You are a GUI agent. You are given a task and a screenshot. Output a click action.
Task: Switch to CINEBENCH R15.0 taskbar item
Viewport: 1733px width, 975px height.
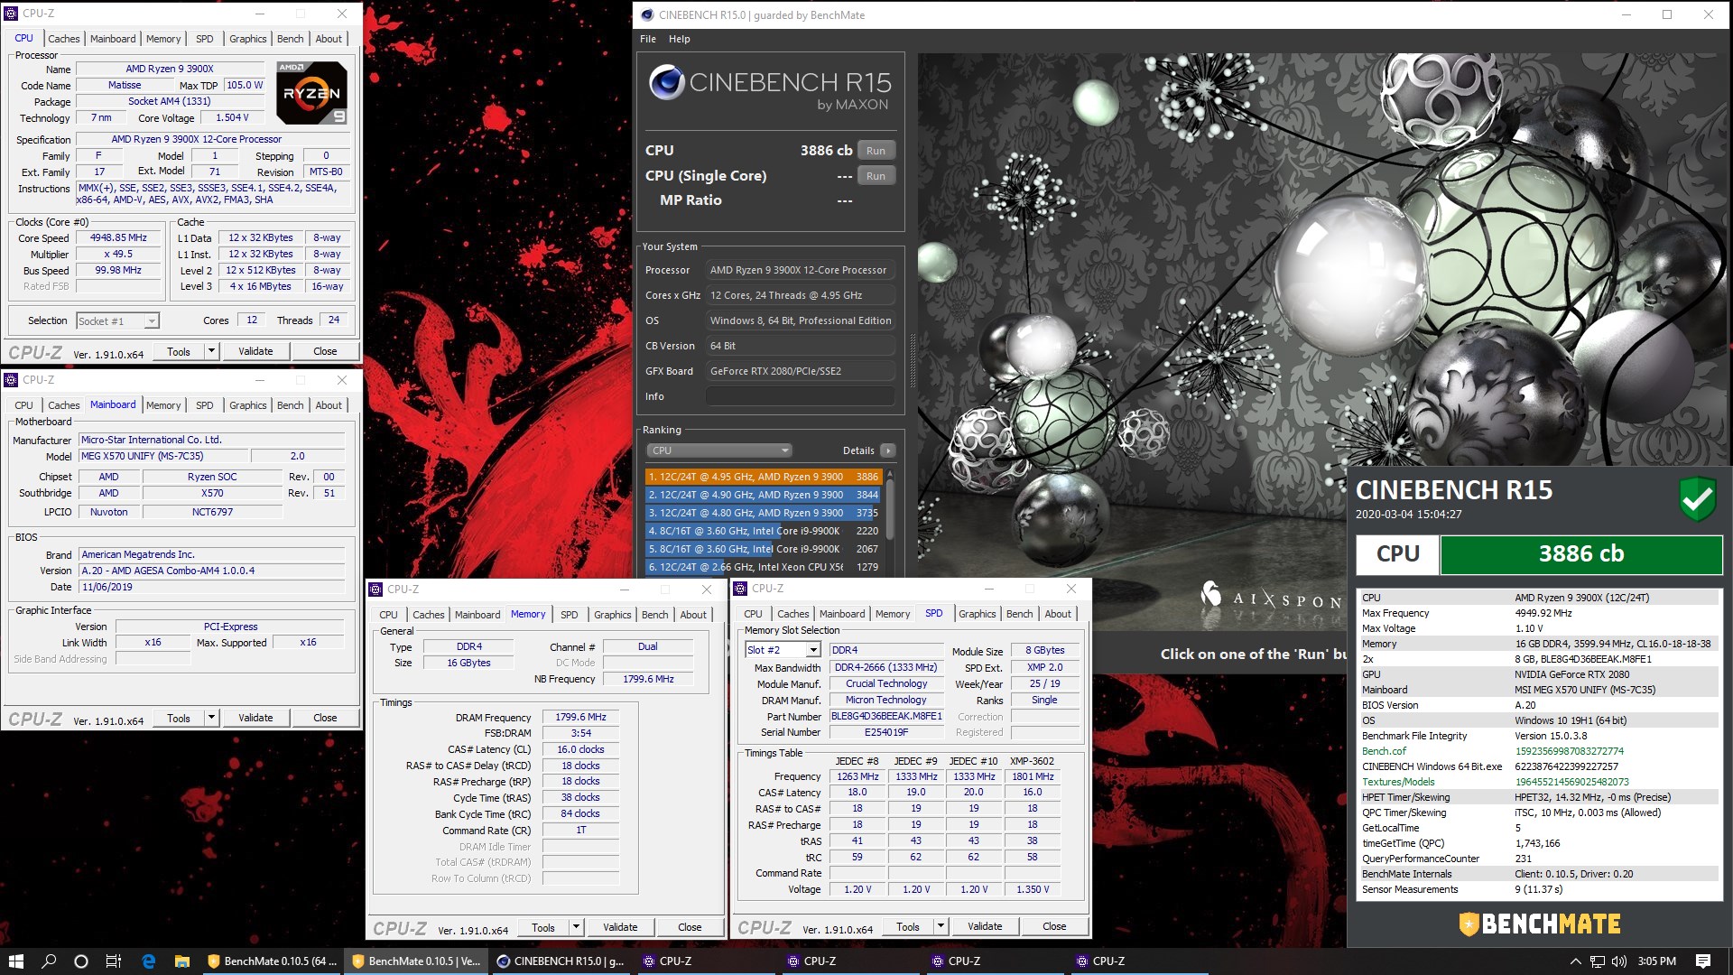(561, 961)
